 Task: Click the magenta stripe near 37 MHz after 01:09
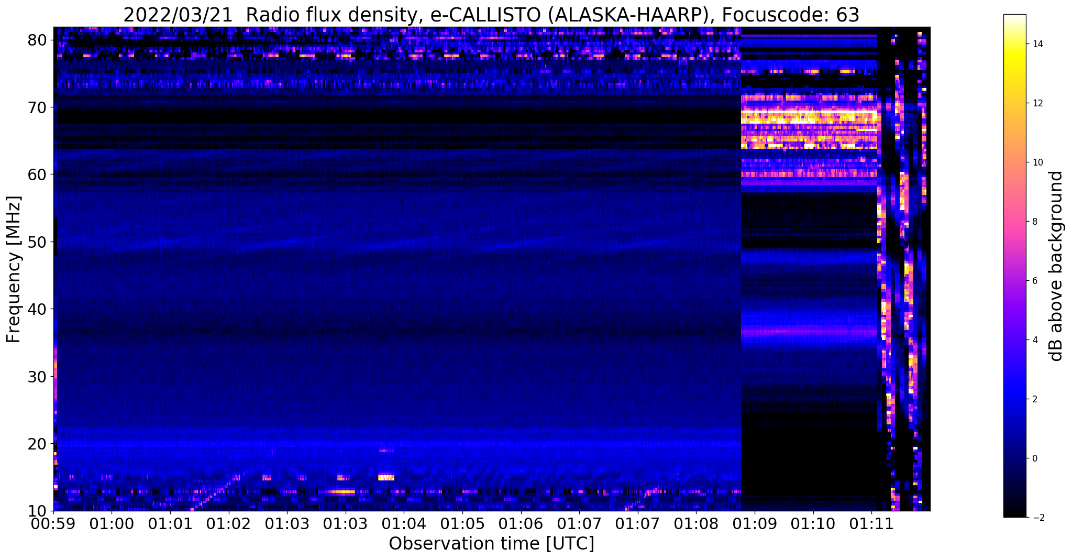coord(809,331)
